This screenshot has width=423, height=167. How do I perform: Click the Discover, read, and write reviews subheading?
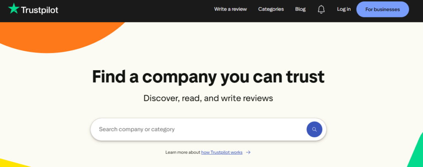coord(208,98)
